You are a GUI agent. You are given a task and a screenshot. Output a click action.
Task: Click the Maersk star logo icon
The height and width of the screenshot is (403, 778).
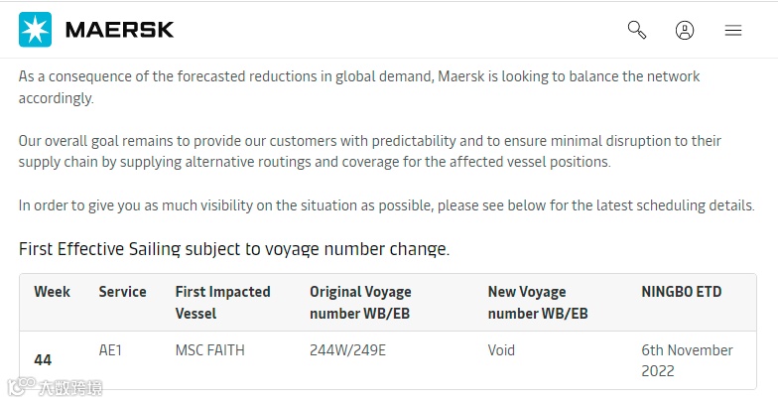(35, 30)
